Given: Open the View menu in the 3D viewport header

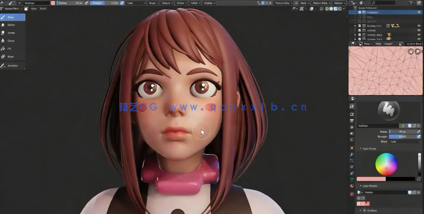Looking at the screenshot, I should pyautogui.click(x=34, y=8).
